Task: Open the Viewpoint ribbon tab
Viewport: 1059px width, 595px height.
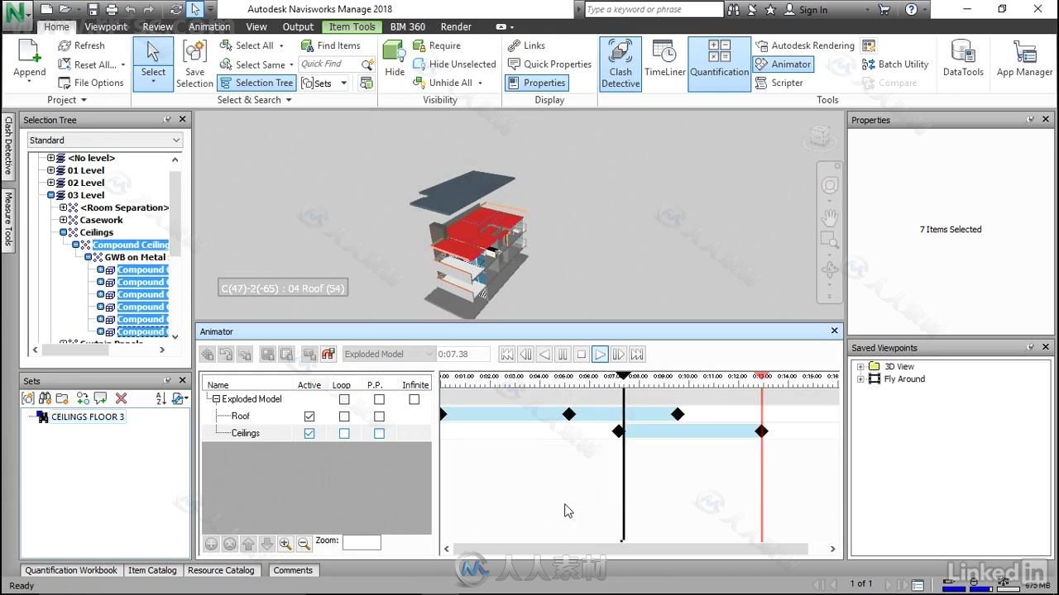Action: coord(106,26)
